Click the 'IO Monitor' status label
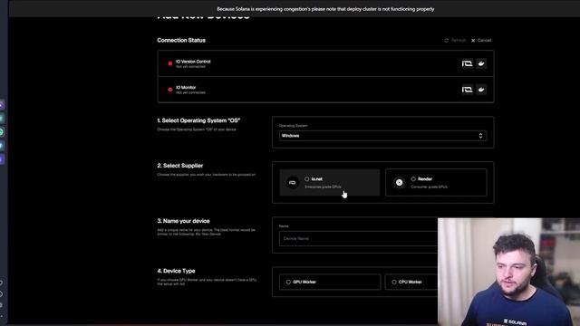The height and width of the screenshot is (326, 580). pos(186,88)
